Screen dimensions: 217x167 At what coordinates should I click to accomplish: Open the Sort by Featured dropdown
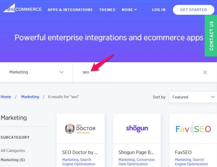coord(193,97)
